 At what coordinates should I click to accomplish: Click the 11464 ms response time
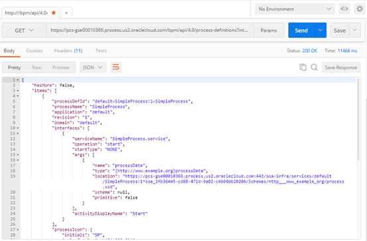[347, 51]
